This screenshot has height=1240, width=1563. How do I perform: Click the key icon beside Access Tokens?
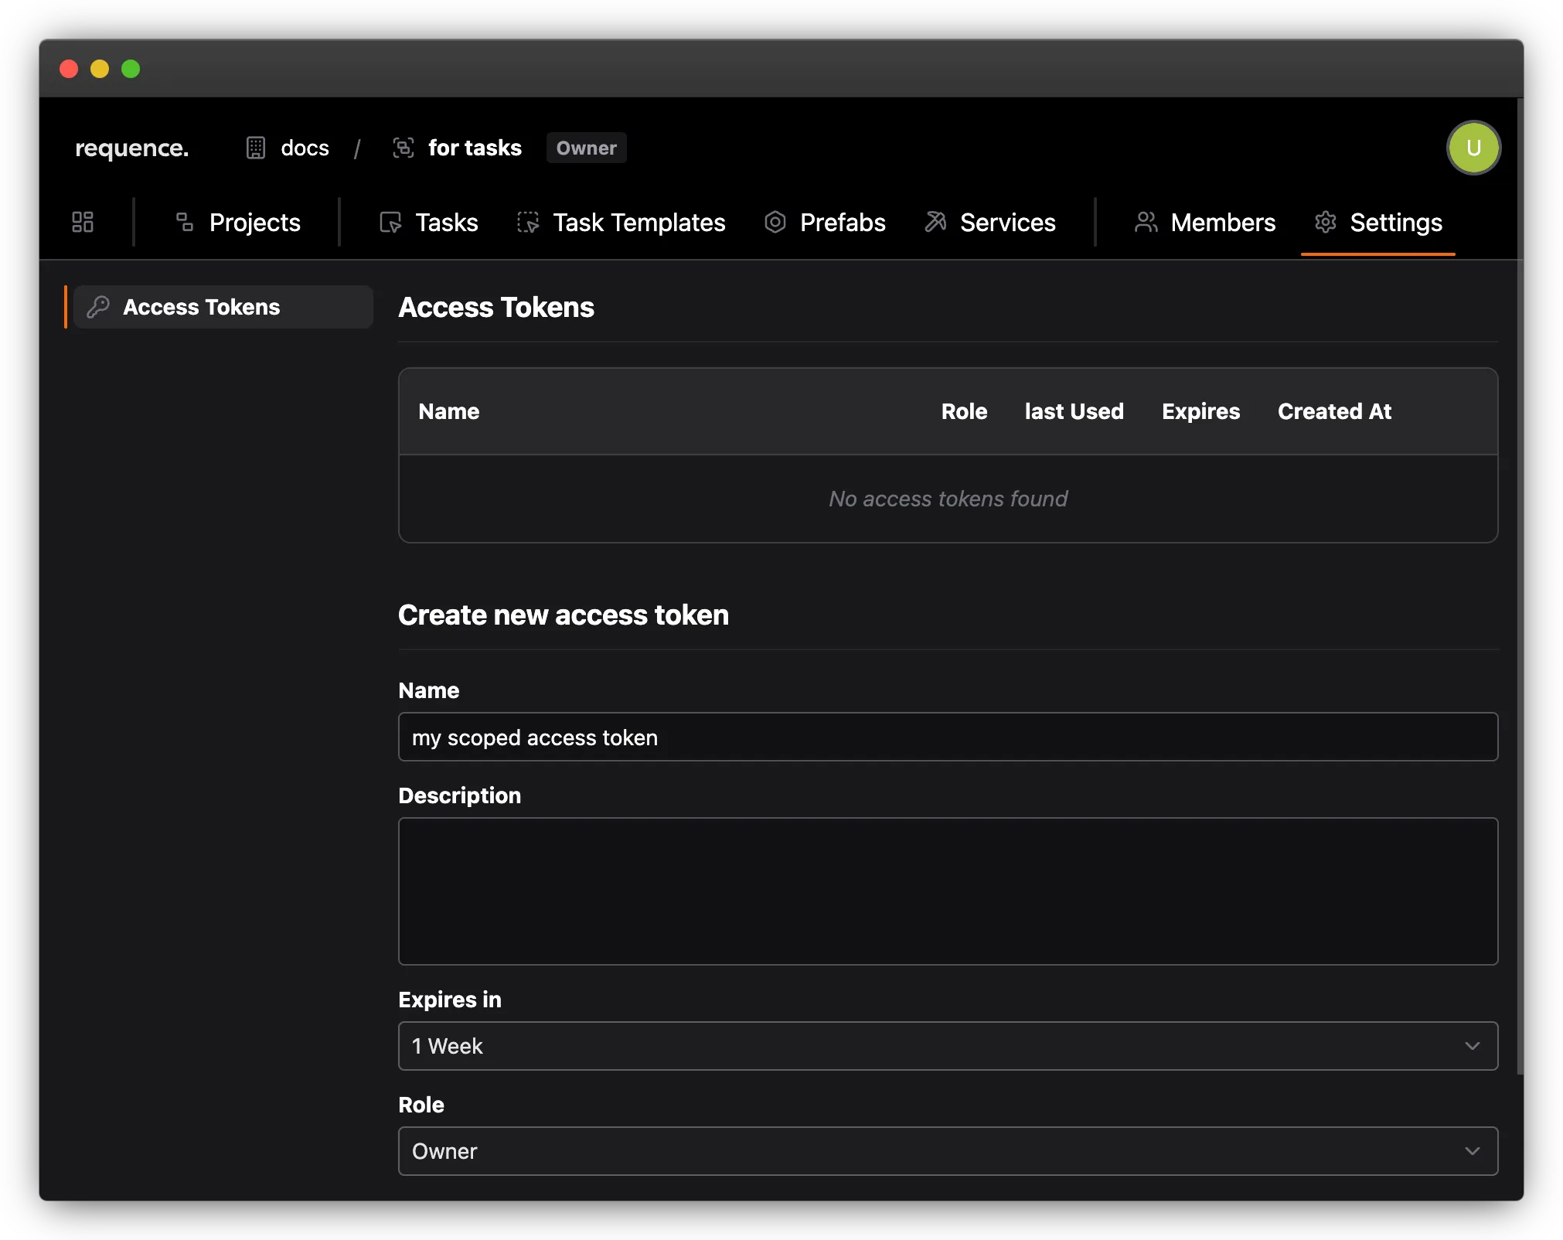coord(98,307)
